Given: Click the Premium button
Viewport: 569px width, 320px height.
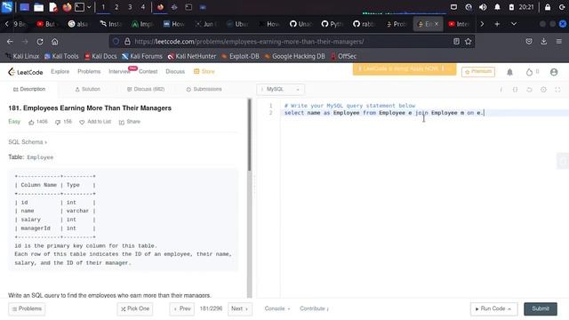Looking at the screenshot, I should coord(478,71).
